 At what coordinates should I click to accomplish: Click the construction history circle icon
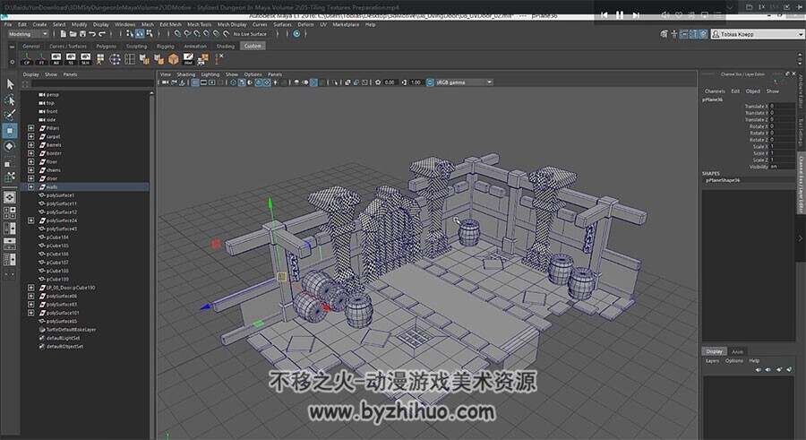pyautogui.click(x=296, y=34)
